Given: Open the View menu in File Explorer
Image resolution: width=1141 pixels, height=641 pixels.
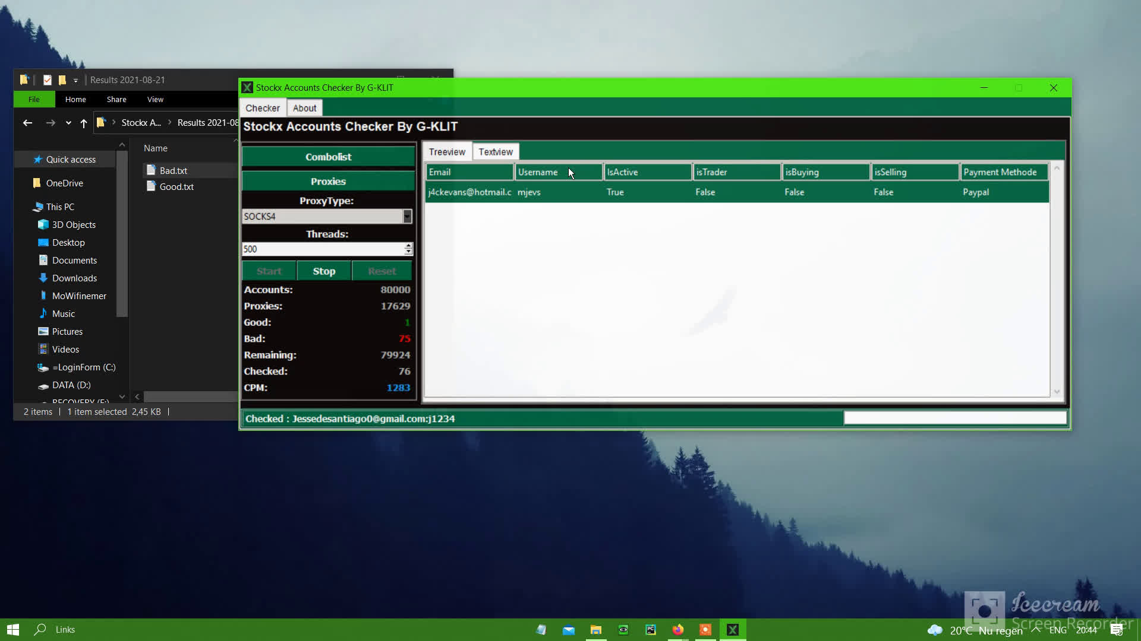Looking at the screenshot, I should pos(155,99).
